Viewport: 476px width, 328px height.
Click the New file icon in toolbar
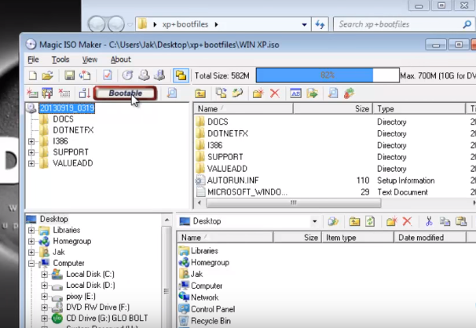(33, 75)
